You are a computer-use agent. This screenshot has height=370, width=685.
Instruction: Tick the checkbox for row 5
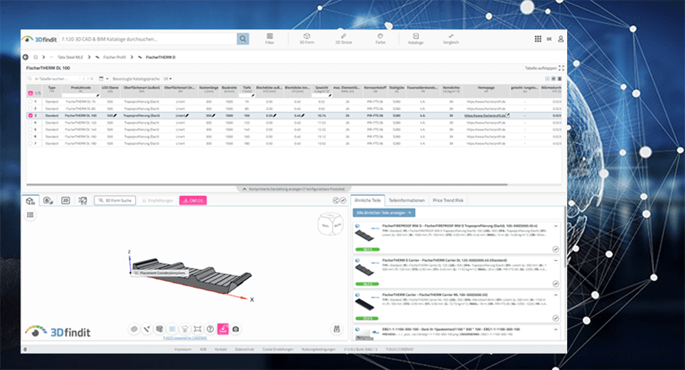29,129
